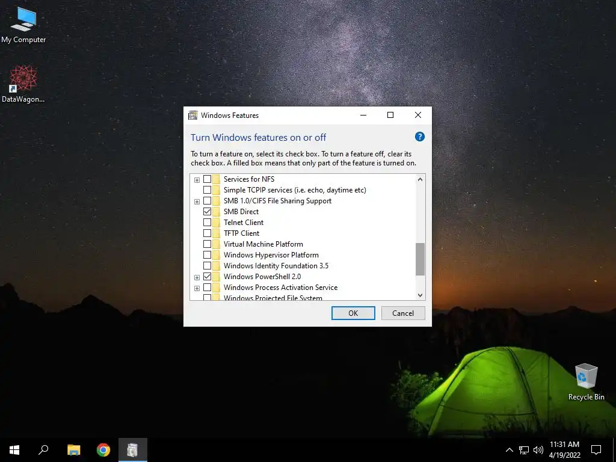
Task: Launch Google Chrome from taskbar
Action: (x=103, y=450)
